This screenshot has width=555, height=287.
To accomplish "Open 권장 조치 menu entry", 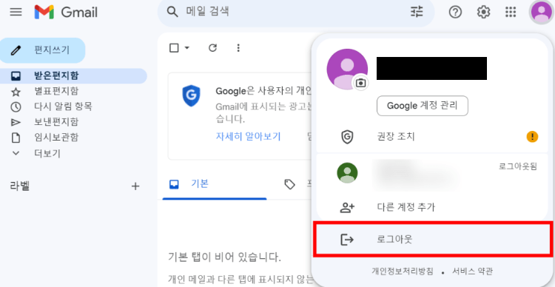I will pos(432,137).
